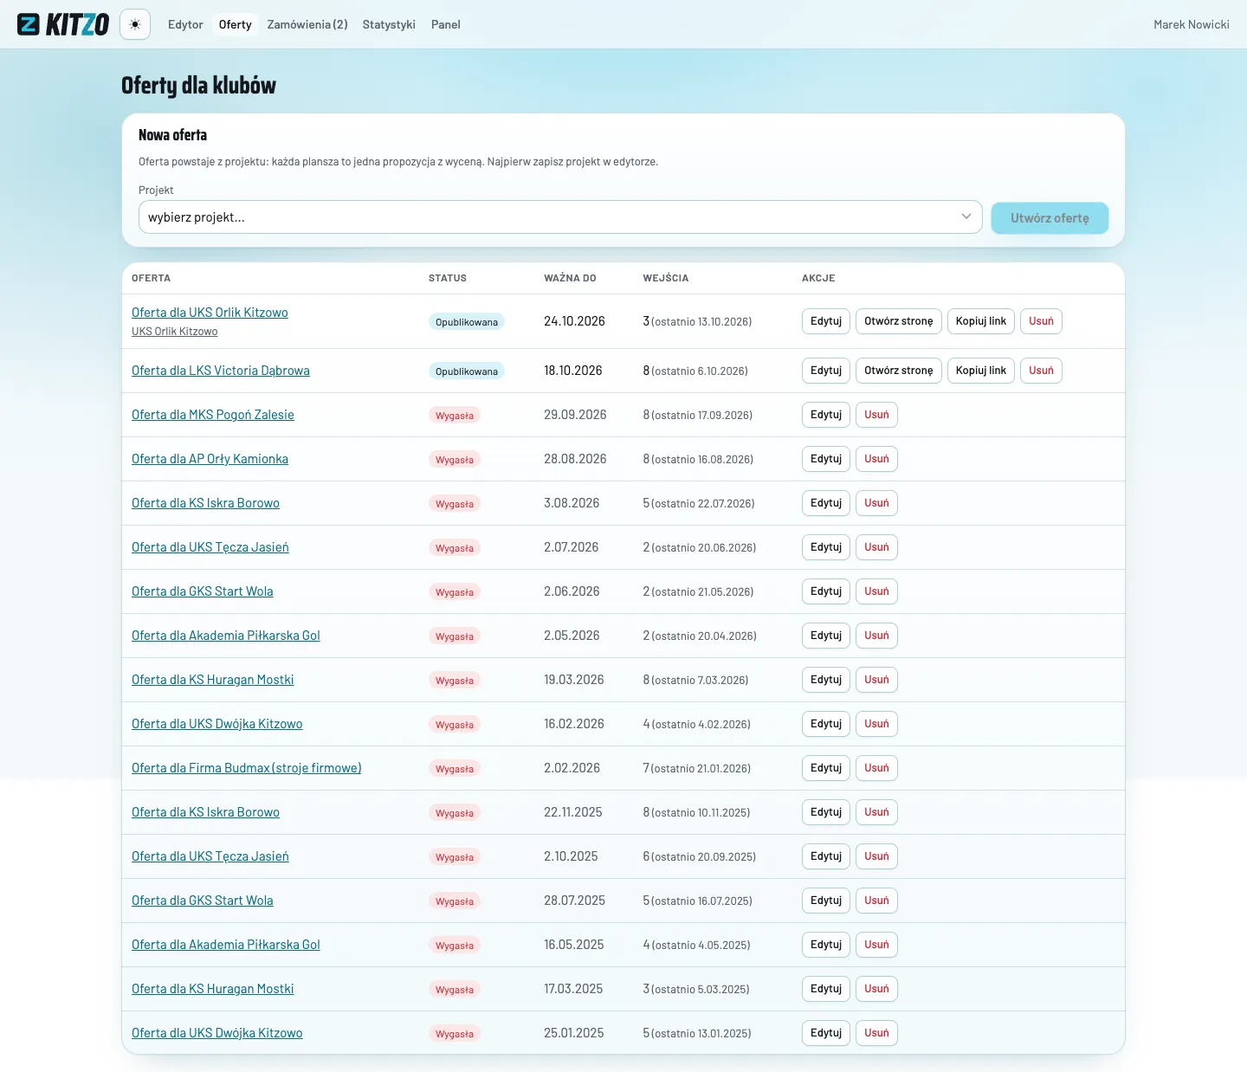Switch to the Oferty tab

click(235, 24)
